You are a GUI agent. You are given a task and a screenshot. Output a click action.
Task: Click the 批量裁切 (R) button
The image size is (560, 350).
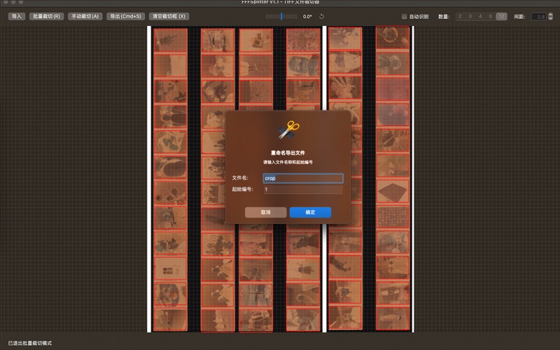click(x=46, y=16)
